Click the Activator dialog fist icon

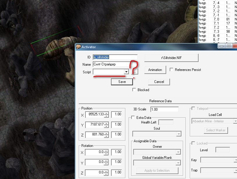click(78, 47)
